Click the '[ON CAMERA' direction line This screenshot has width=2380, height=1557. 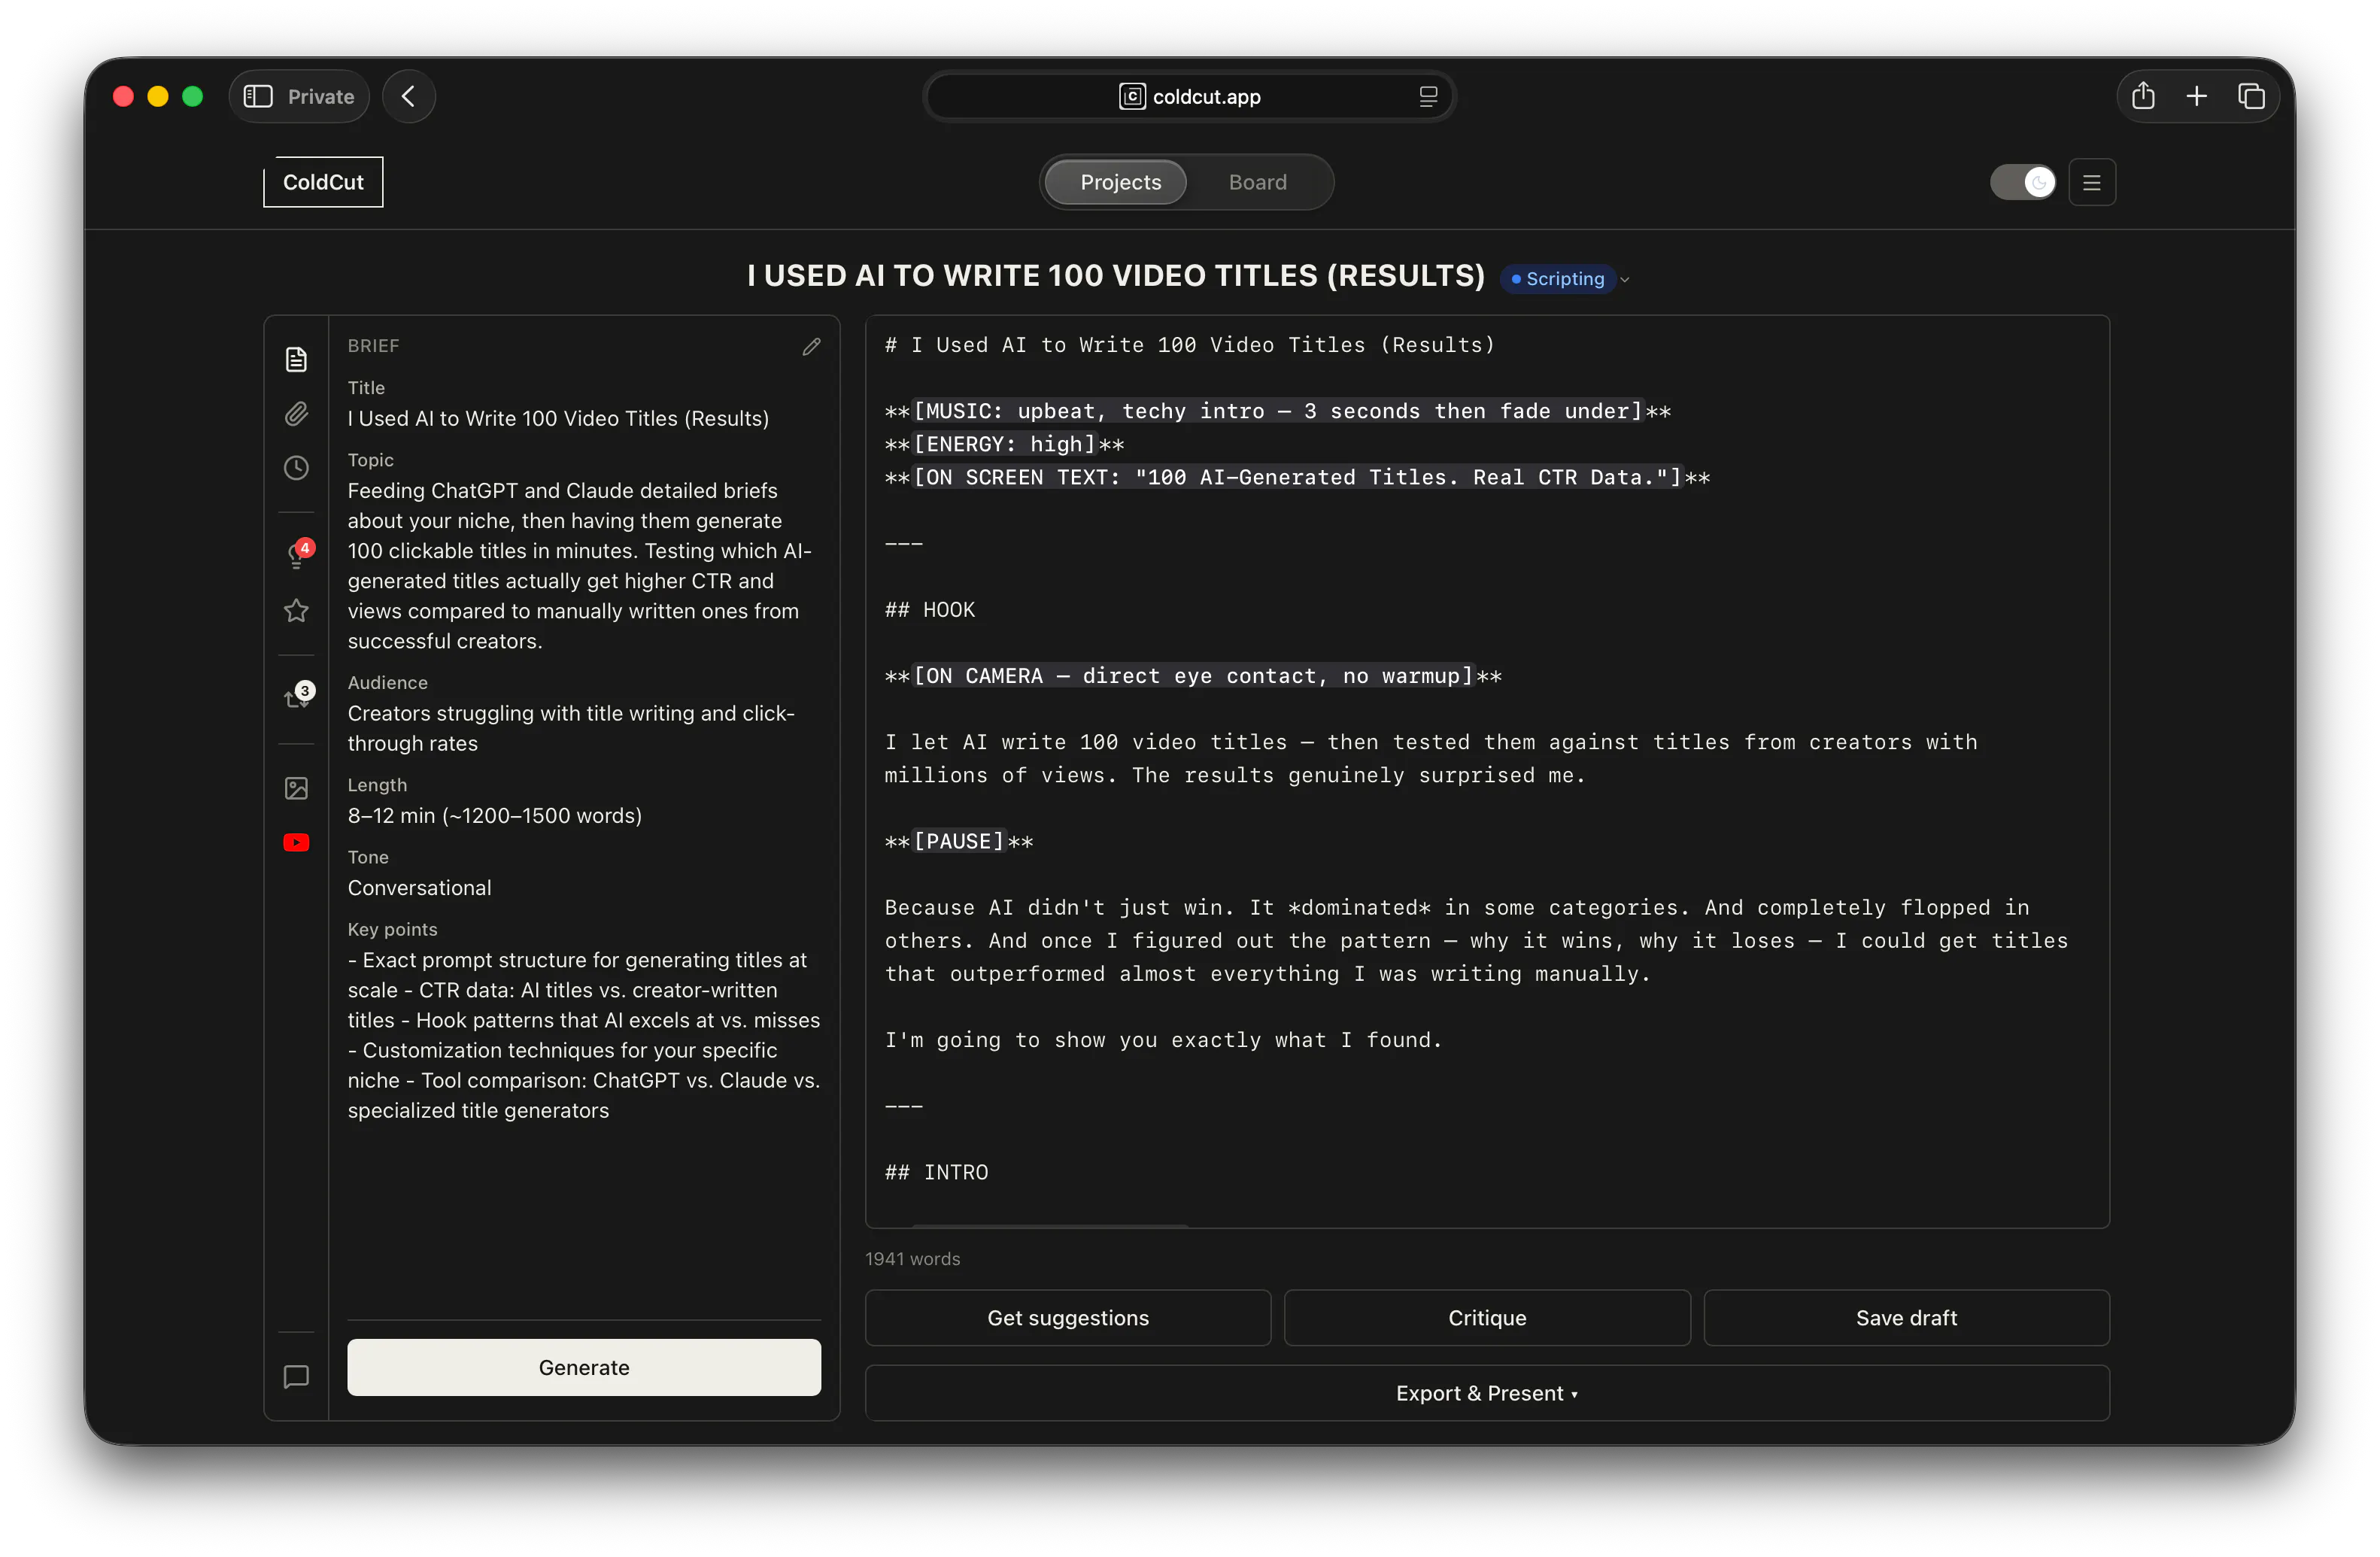[x=1192, y=676]
